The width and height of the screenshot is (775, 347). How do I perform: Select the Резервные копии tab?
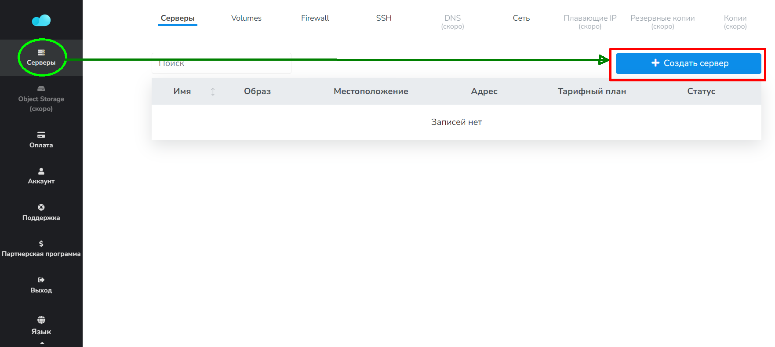[662, 22]
